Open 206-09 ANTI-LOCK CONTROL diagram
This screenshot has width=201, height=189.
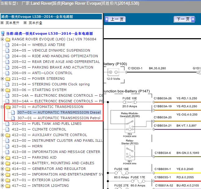42,73
